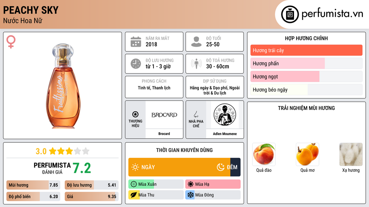Screen dimensions: 369x207
Task: Click the Dịp sử dụng label
Action: pyautogui.click(x=215, y=81)
